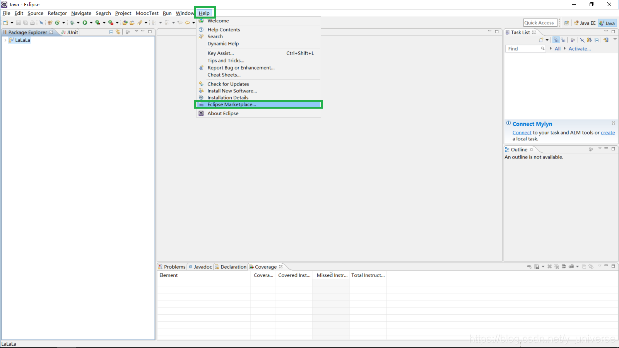Close the Connect Mylyn notice
The height and width of the screenshot is (348, 619).
(613, 123)
